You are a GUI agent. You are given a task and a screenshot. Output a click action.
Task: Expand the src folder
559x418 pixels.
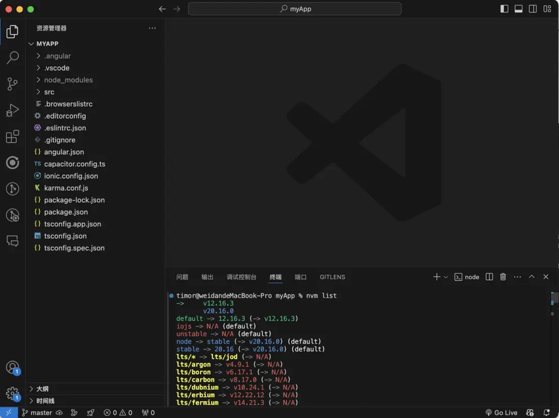49,92
